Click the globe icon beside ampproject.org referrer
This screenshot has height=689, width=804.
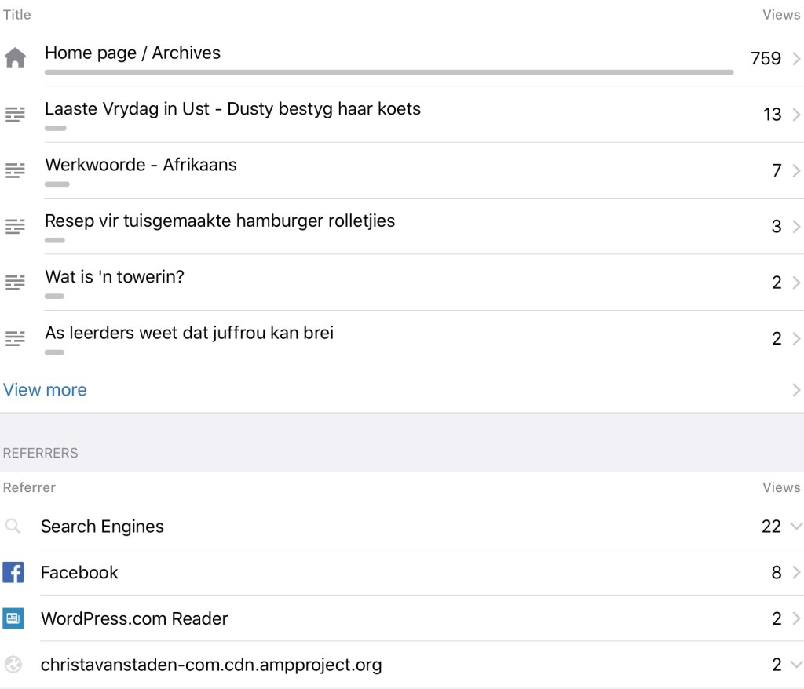pos(13,665)
